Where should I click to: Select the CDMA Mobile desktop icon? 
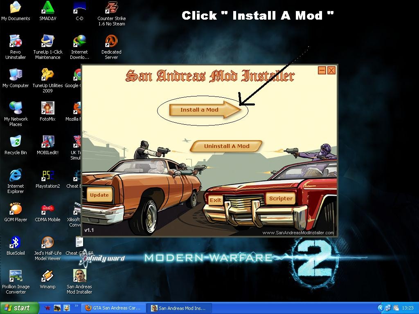(47, 212)
